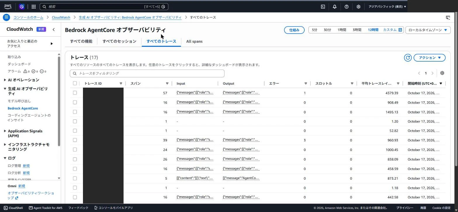
Task: Go to previous page of traces
Action: (419, 73)
